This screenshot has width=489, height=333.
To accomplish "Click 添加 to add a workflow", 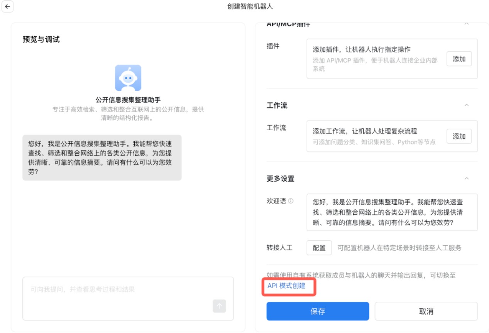I will tap(459, 136).
